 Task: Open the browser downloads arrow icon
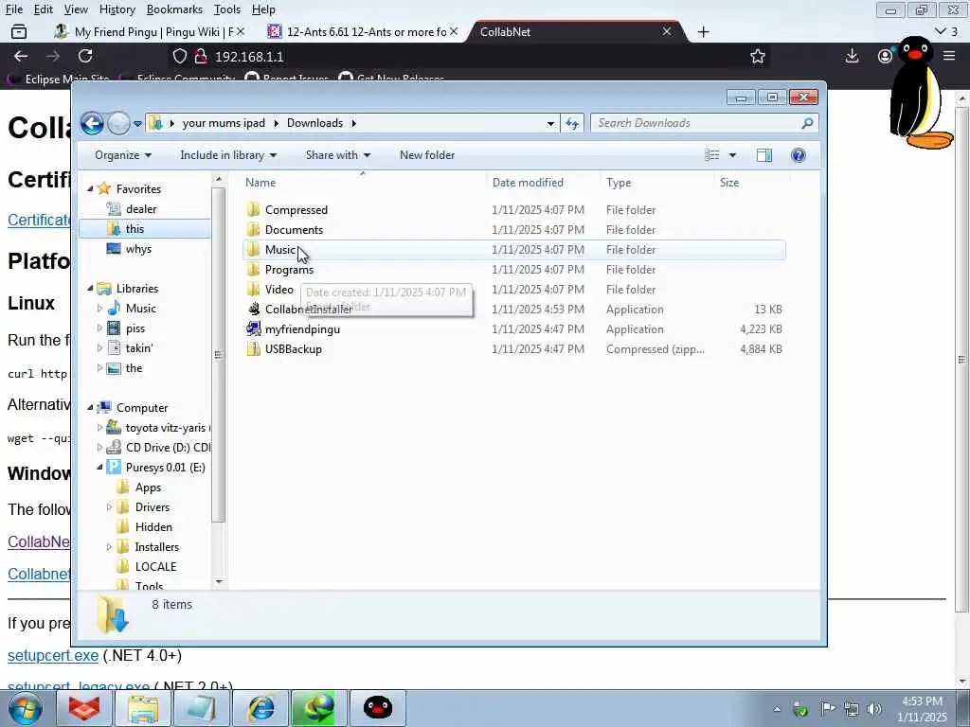click(x=852, y=56)
